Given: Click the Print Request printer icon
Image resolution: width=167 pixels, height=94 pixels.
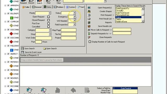Looking at the screenshot, I should [x=89, y=15].
